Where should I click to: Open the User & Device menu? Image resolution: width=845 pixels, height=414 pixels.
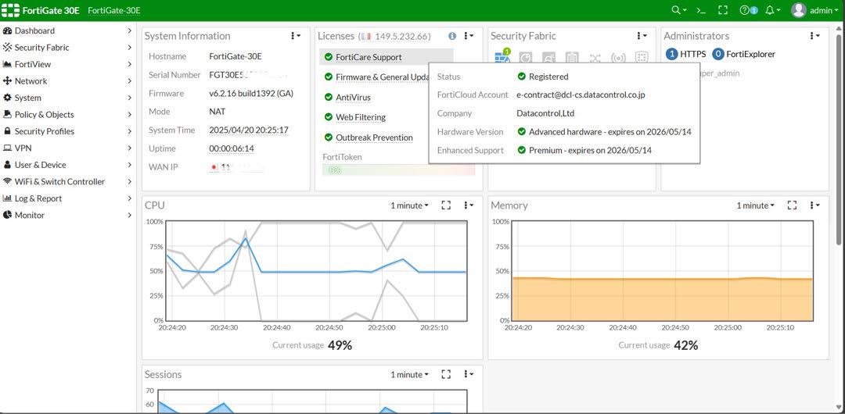click(x=67, y=165)
